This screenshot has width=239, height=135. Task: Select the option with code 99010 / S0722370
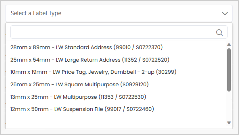[x=86, y=47]
